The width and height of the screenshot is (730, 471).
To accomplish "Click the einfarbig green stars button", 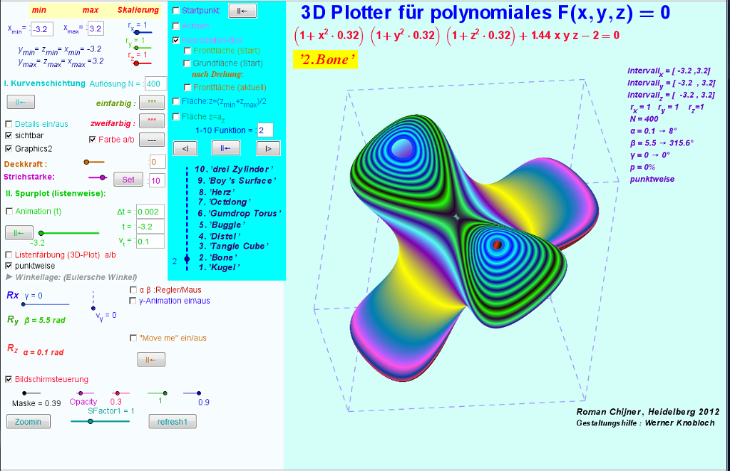I will click(152, 103).
